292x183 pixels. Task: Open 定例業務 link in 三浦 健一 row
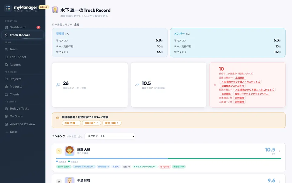tap(239, 102)
